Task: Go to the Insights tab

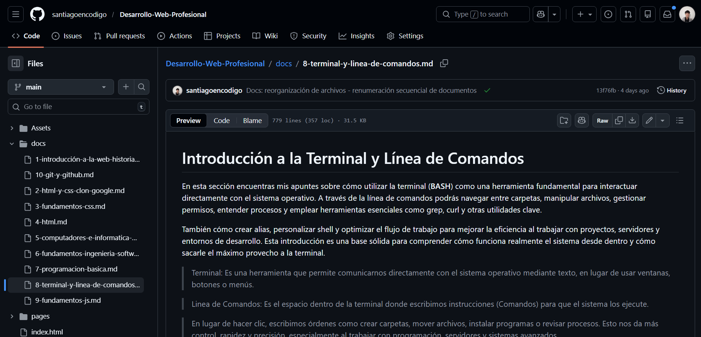Action: click(356, 36)
